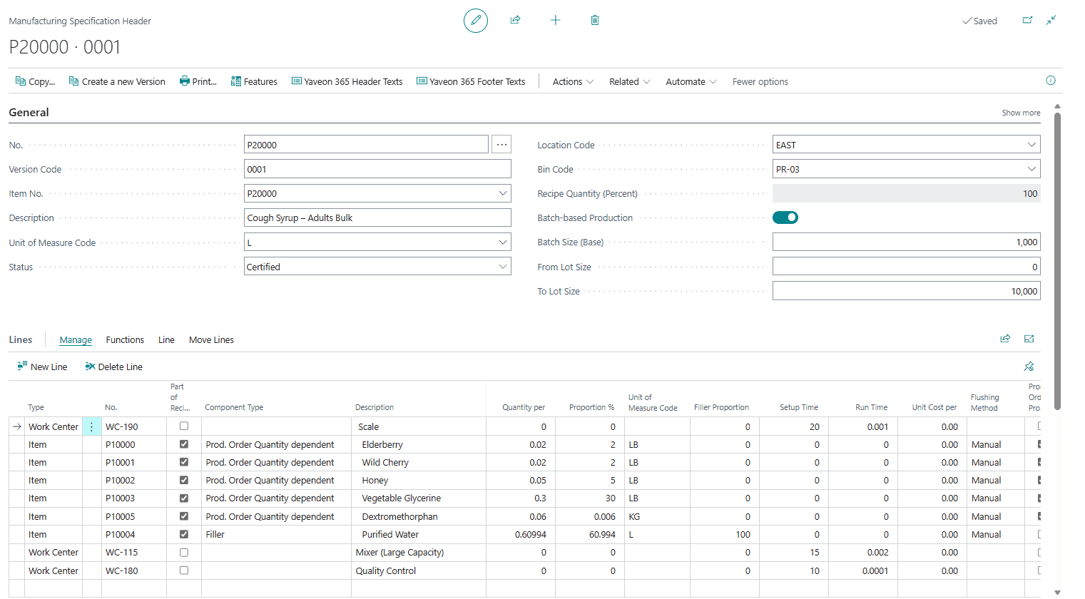Click the collapse page arrows icon

tap(1051, 20)
